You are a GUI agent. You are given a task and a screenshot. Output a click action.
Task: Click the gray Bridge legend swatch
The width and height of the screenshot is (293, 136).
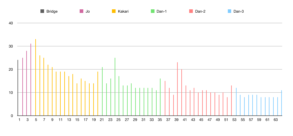pyautogui.click(x=42, y=11)
